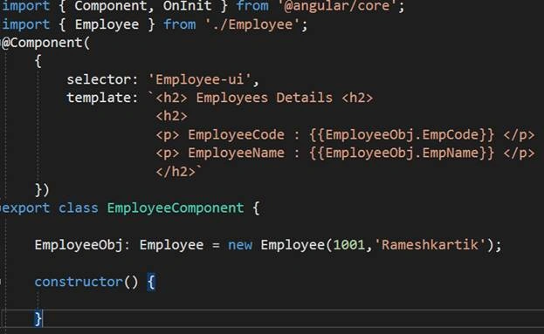544x334 pixels.
Task: Click the template property name
Action: pos(99,98)
